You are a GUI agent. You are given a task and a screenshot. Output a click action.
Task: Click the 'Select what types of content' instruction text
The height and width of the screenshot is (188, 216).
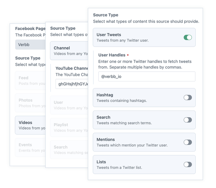pos(146,22)
